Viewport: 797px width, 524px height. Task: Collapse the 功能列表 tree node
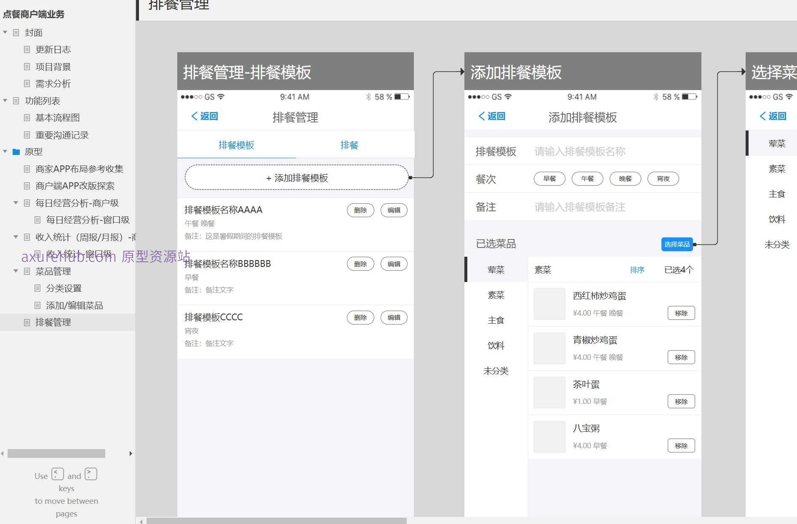point(5,101)
